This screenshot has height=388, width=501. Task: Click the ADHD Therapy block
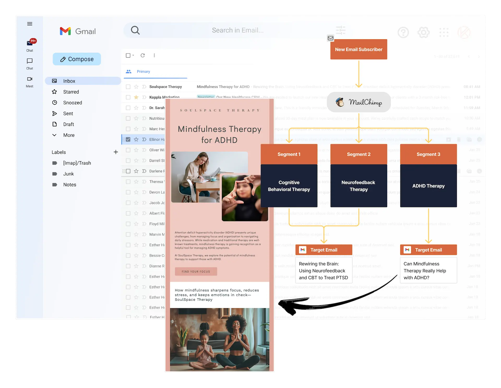point(428,186)
